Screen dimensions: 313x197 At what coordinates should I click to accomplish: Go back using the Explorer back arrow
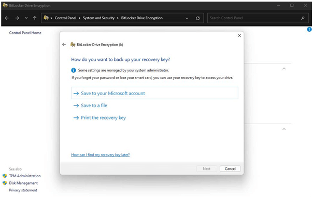click(x=7, y=18)
